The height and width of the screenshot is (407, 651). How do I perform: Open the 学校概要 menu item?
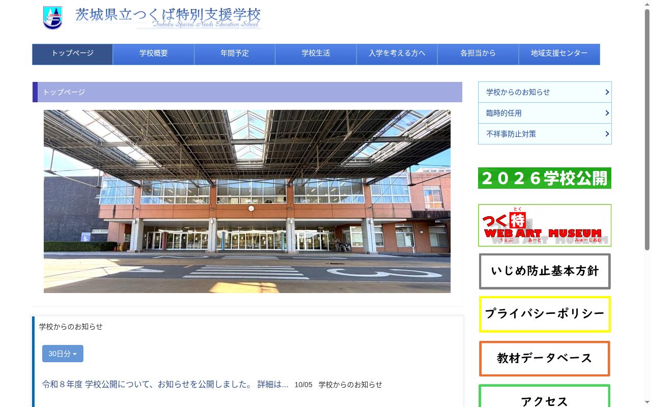tap(154, 54)
